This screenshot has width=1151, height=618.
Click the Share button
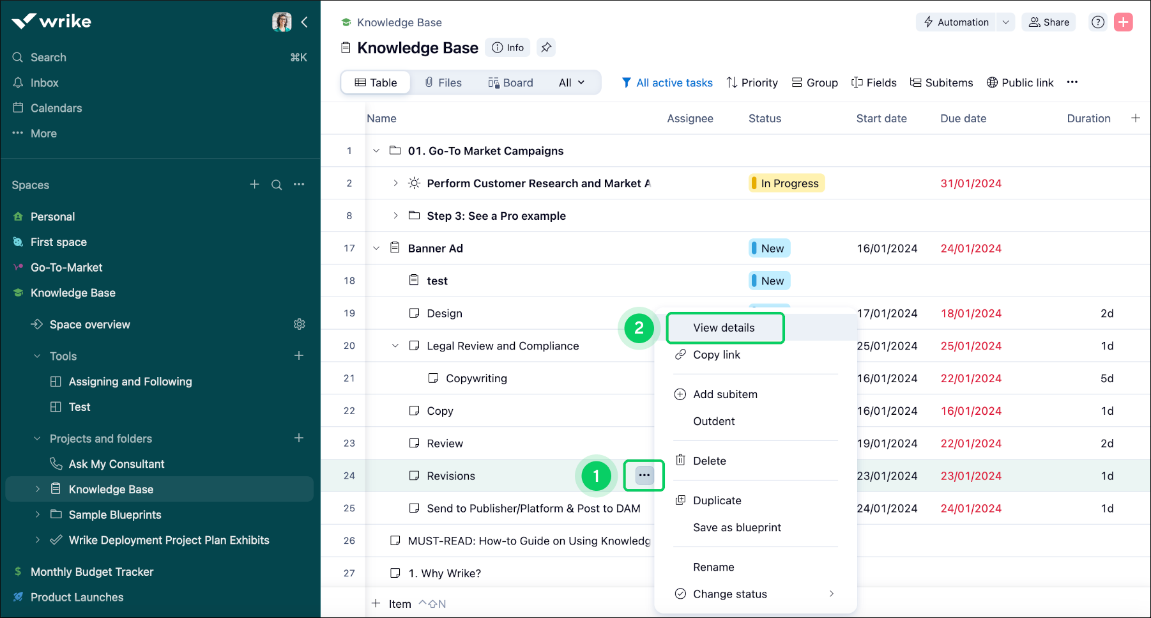[x=1048, y=22]
